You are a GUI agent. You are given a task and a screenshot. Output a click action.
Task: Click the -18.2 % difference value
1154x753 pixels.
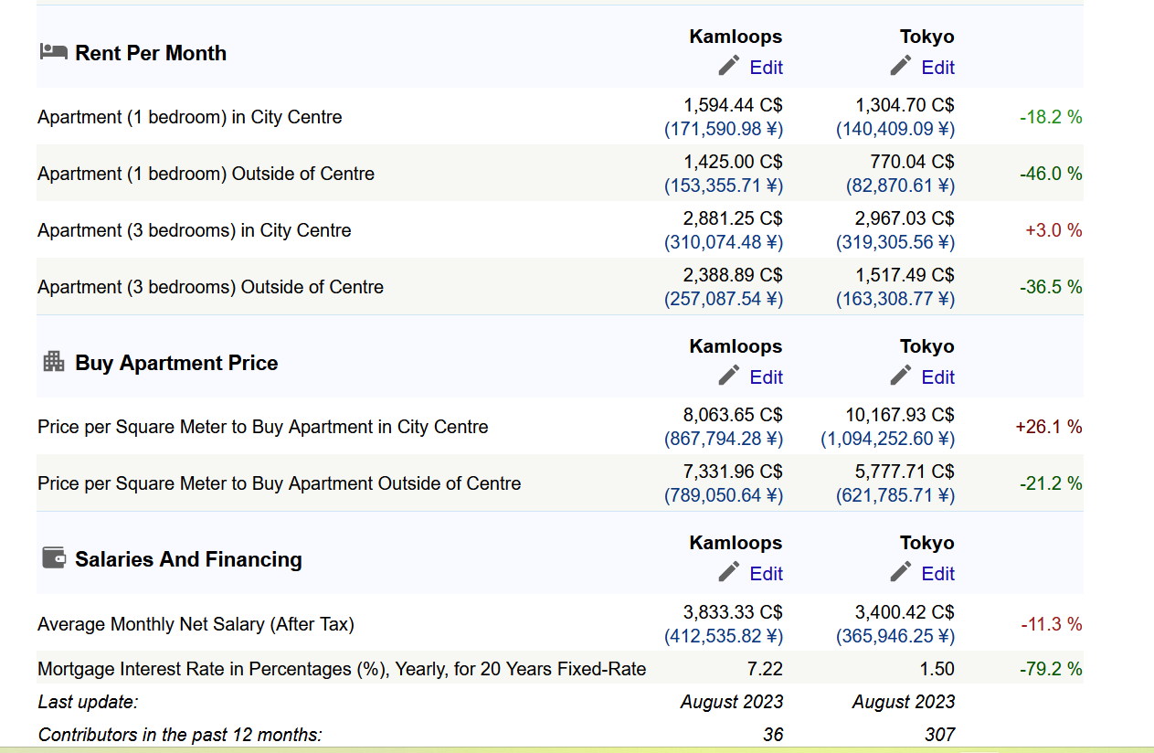click(x=1051, y=117)
